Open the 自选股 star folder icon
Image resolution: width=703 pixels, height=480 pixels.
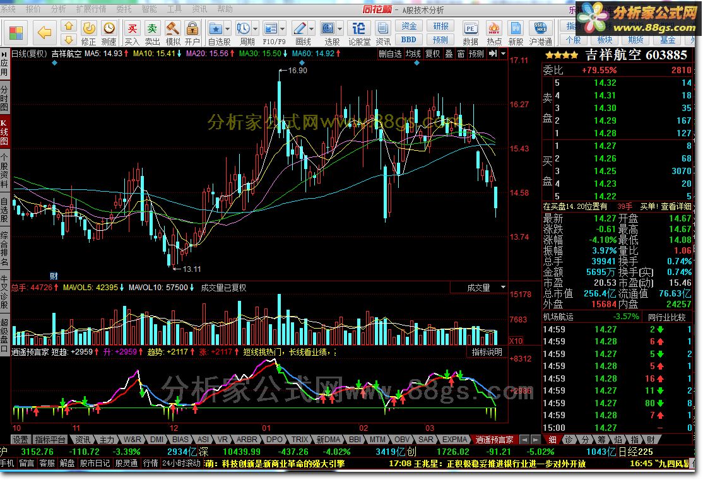tap(216, 28)
